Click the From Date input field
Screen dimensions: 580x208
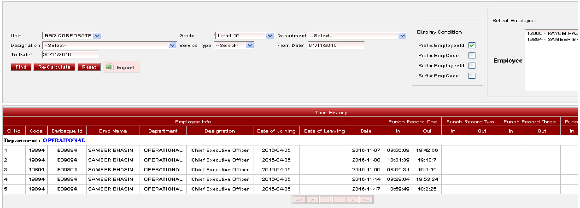point(336,46)
